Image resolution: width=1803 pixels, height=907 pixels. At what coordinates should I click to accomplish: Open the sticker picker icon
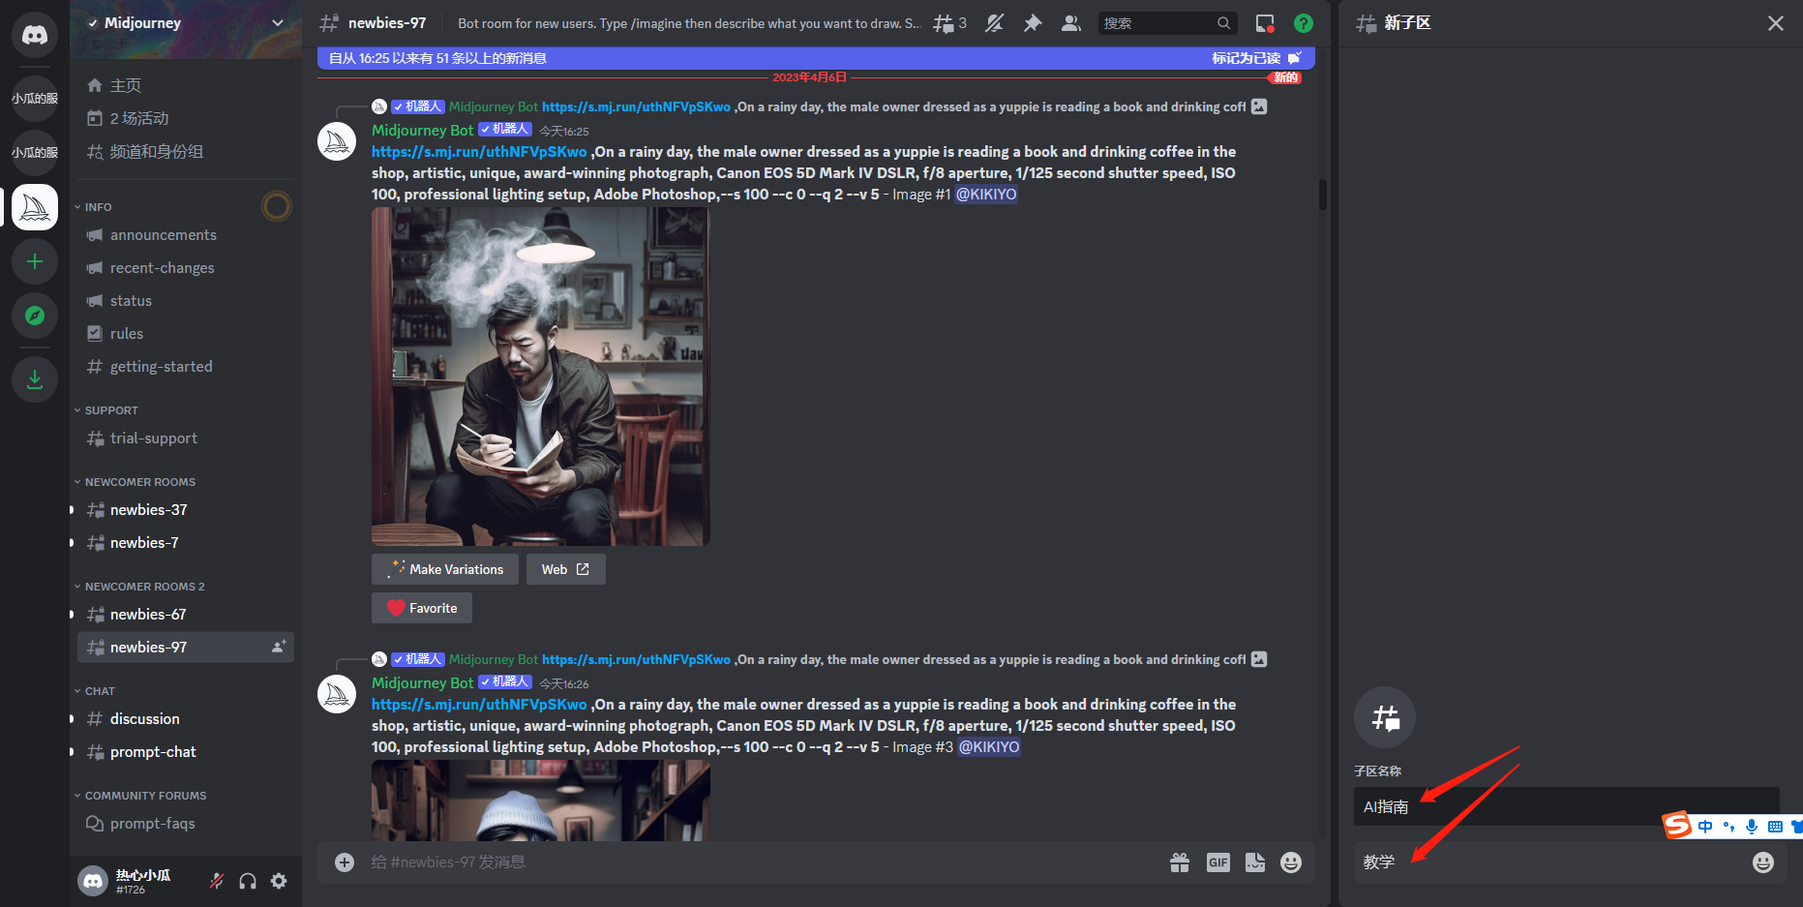pyautogui.click(x=1255, y=862)
